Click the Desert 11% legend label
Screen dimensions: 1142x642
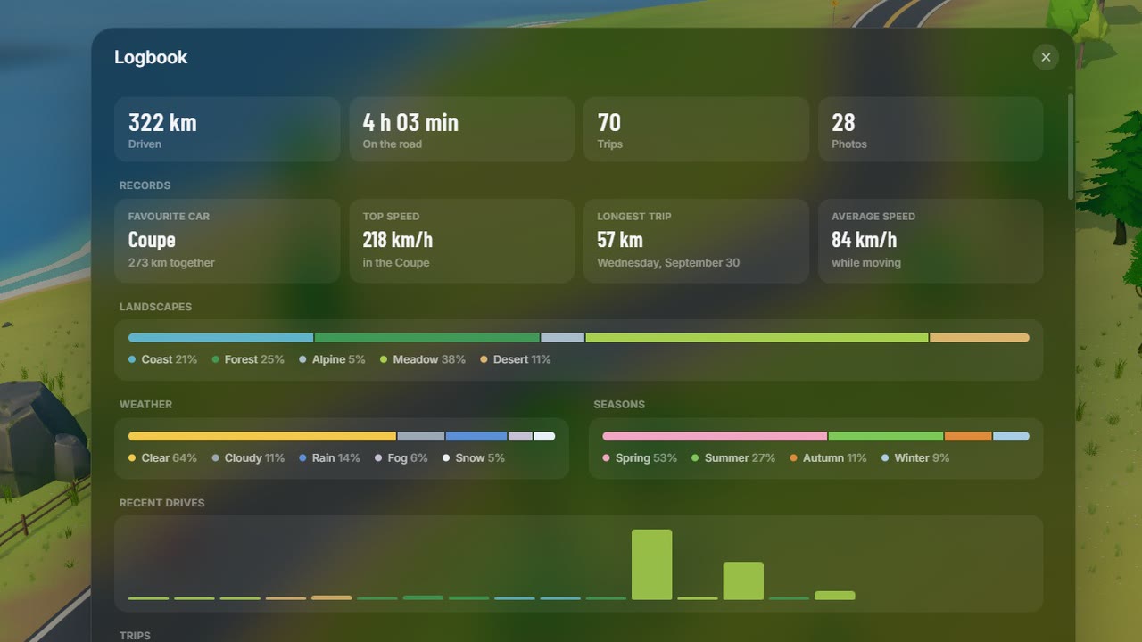point(516,359)
